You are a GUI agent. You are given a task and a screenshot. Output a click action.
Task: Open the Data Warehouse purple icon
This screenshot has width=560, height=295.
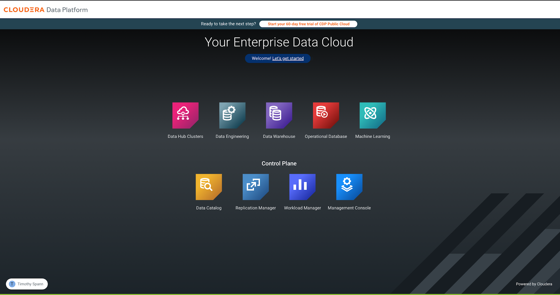click(x=279, y=115)
